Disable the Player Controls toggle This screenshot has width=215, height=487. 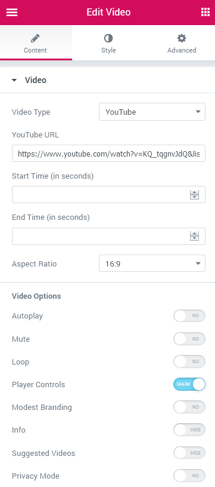pos(189,384)
